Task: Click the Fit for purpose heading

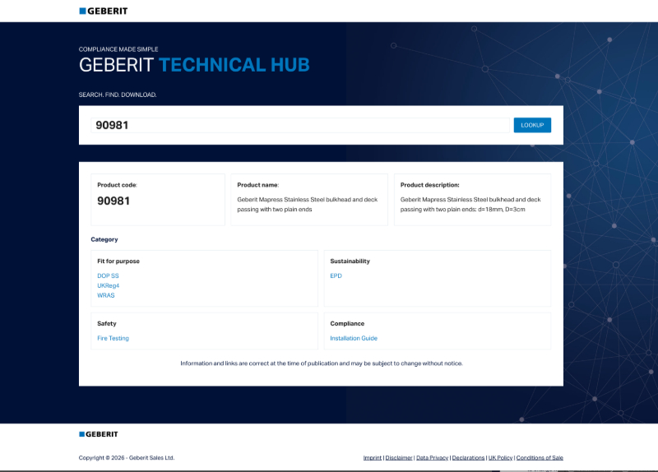Action: click(118, 261)
